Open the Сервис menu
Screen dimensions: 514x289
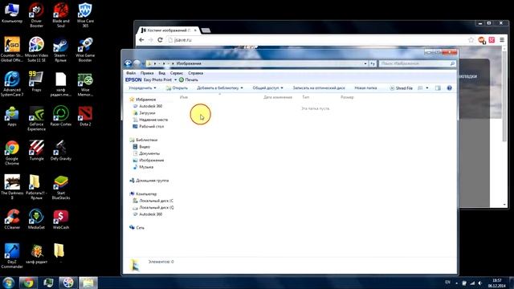click(x=177, y=73)
